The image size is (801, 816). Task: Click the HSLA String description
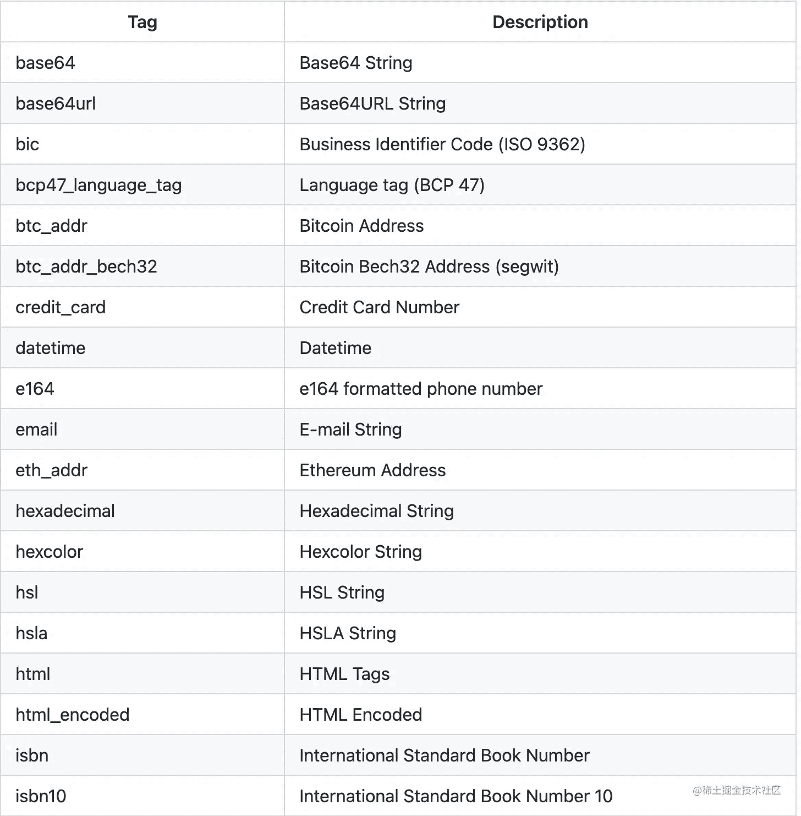347,633
